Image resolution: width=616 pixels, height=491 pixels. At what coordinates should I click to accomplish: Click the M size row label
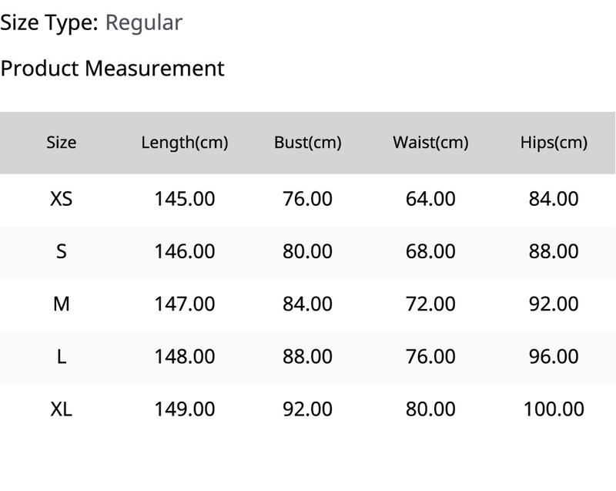62,304
